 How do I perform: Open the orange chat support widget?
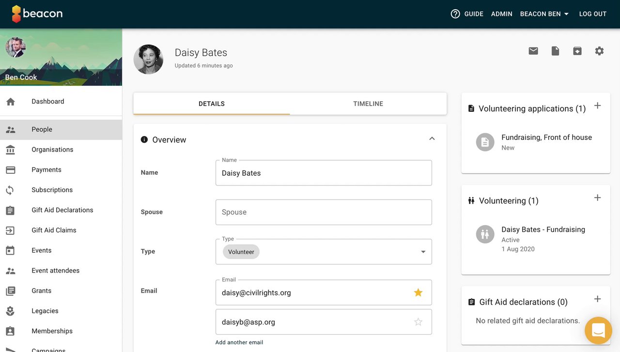tap(598, 330)
